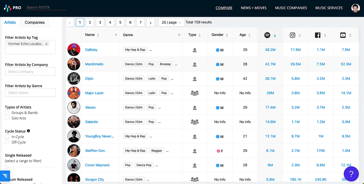Open Alesso's artist thumbnail
The height and width of the screenshot is (184, 364).
click(74, 107)
